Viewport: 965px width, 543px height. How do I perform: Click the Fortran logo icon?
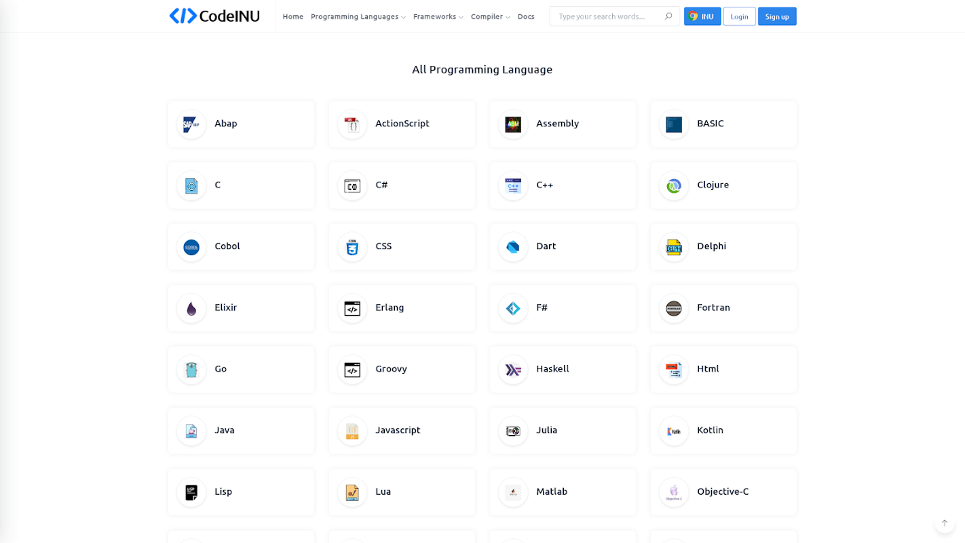674,309
